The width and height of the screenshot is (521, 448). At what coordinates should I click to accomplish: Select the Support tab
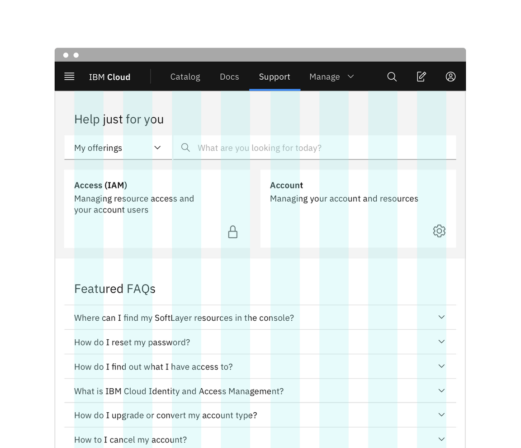click(275, 77)
